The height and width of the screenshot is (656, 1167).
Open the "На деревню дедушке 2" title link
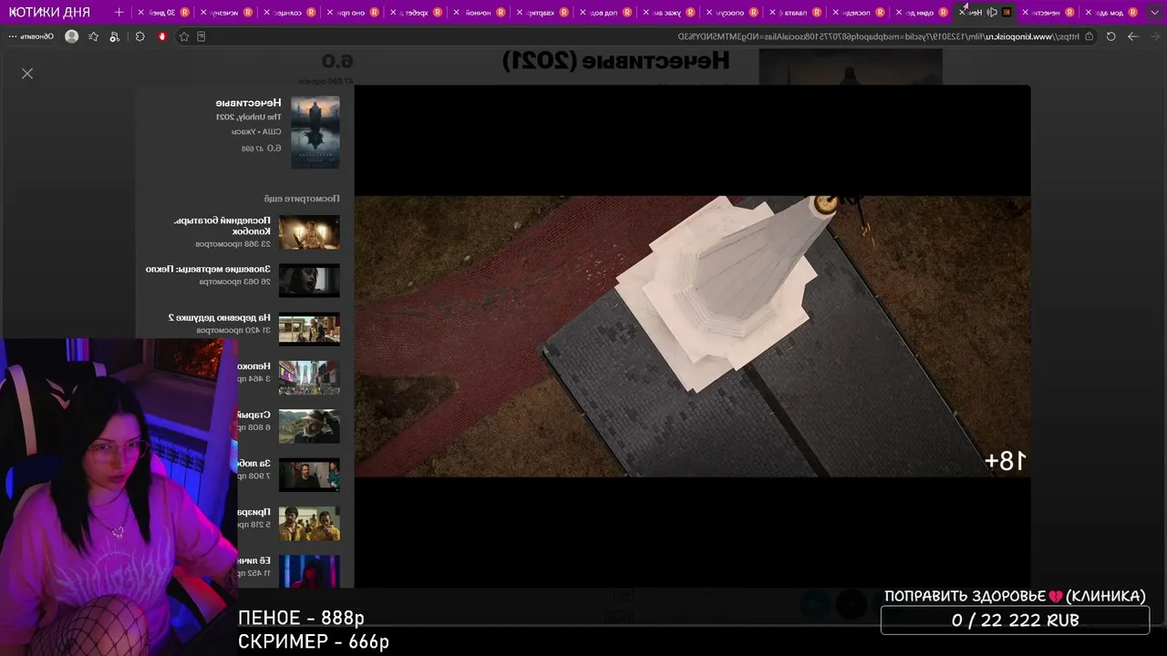[220, 318]
